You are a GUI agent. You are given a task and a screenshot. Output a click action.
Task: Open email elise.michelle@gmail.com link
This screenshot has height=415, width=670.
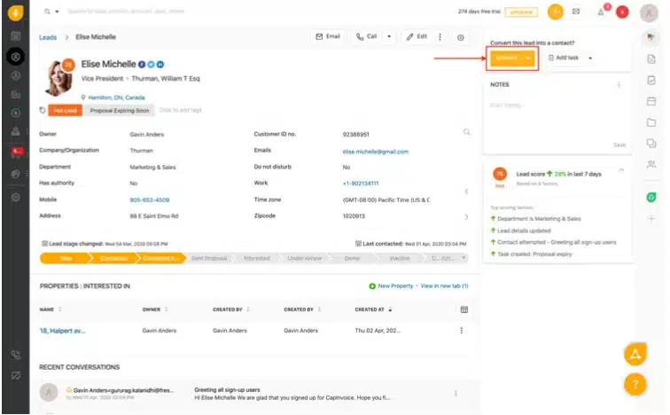pos(376,152)
